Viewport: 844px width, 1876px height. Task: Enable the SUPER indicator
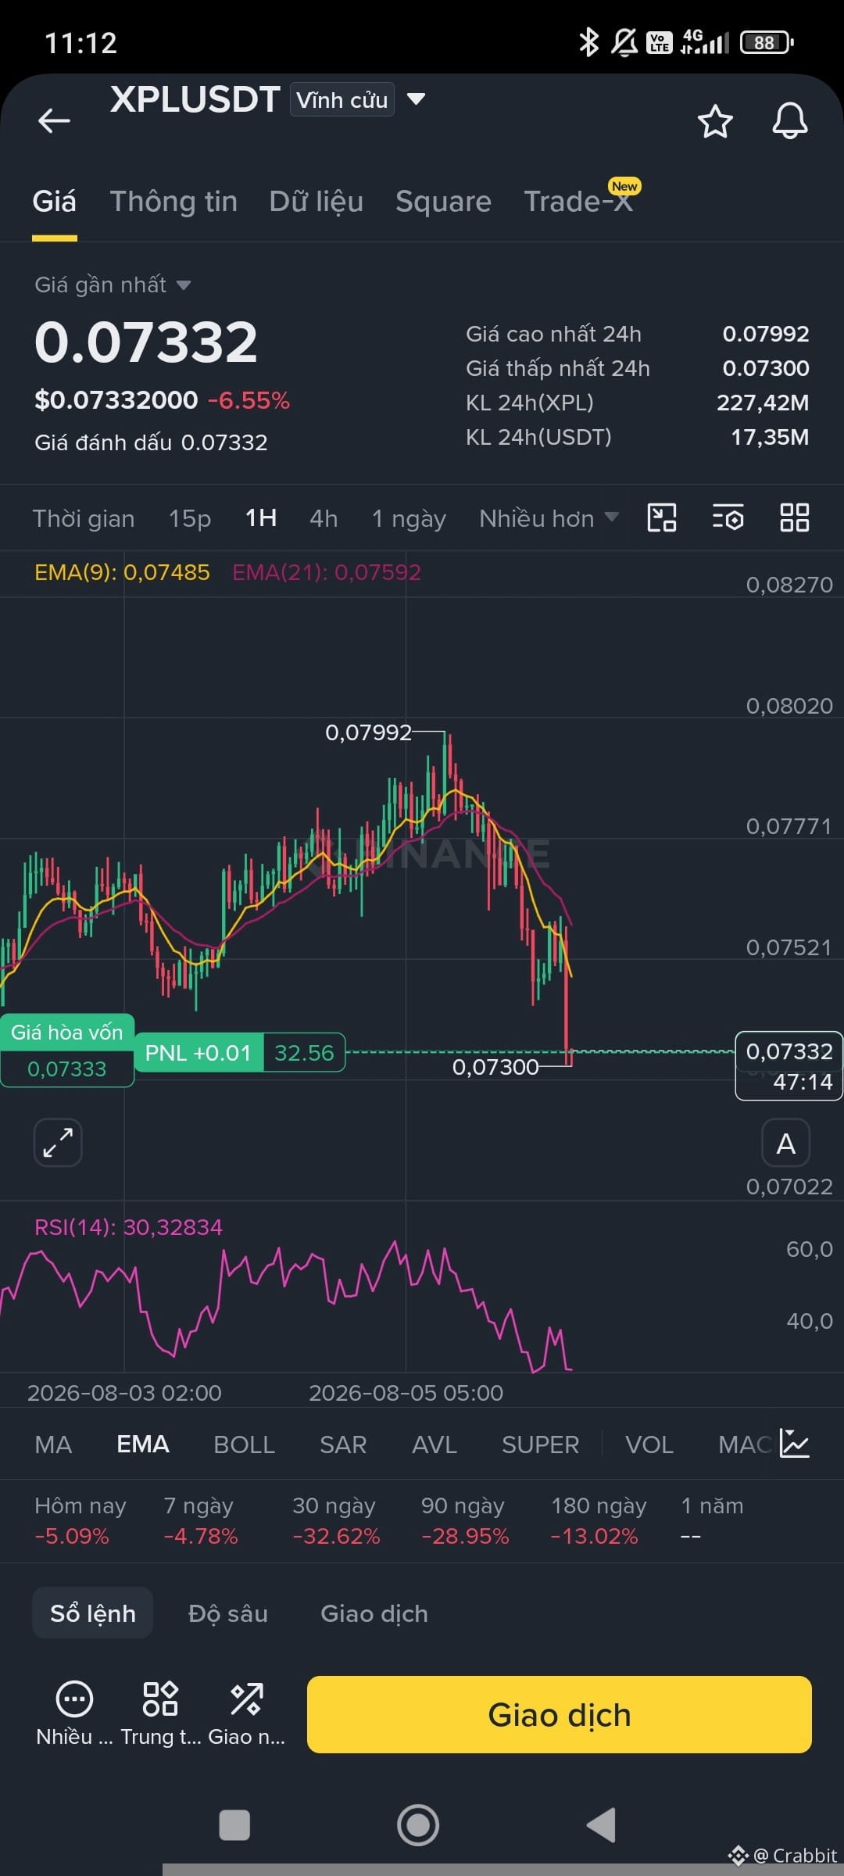[540, 1445]
